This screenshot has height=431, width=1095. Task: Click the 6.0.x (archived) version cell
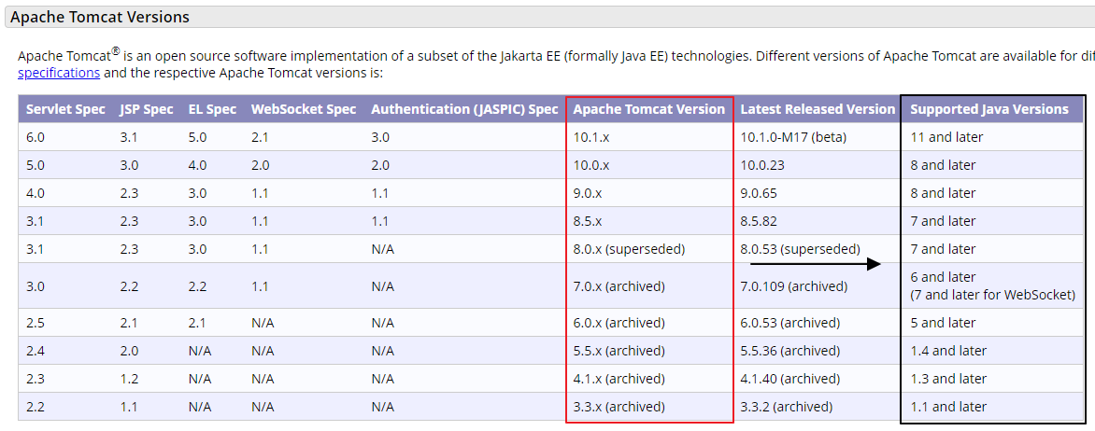pyautogui.click(x=619, y=323)
